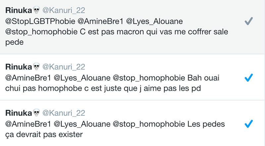This screenshot has width=265, height=146.
Task: Open the Rinuka display name in the first tweet
Action: coord(19,11)
